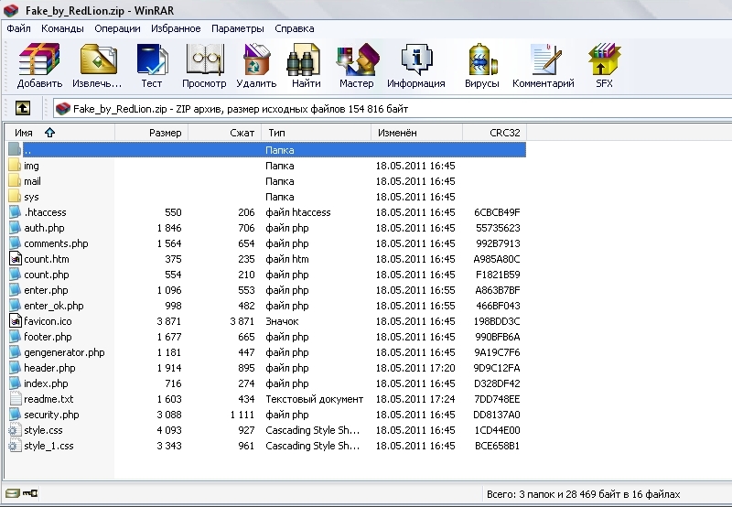The image size is (732, 507).
Task: Click the 18.05.2011 17:24 date cell
Action: (415, 399)
